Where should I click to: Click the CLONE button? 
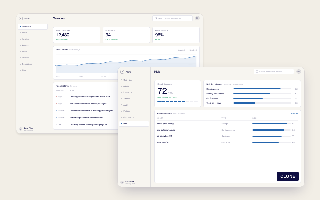click(x=288, y=176)
